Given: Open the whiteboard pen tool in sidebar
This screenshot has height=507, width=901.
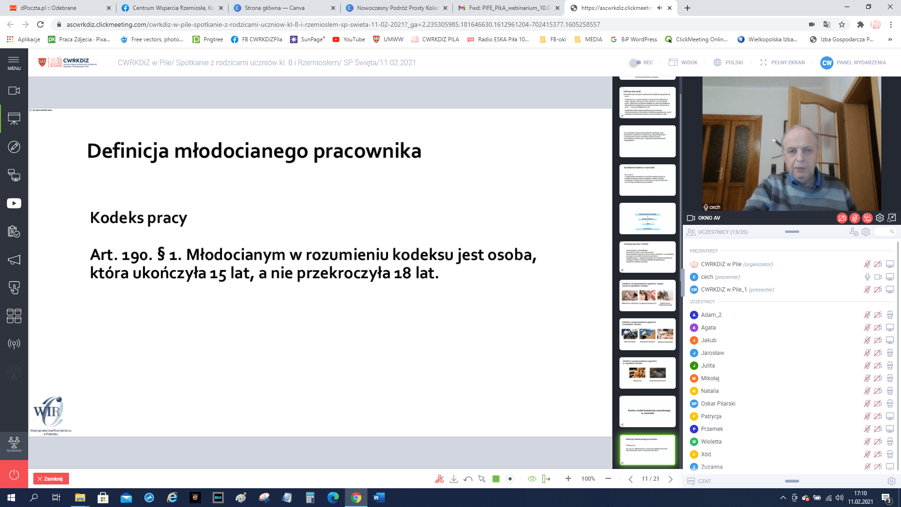Looking at the screenshot, I should pyautogui.click(x=14, y=147).
